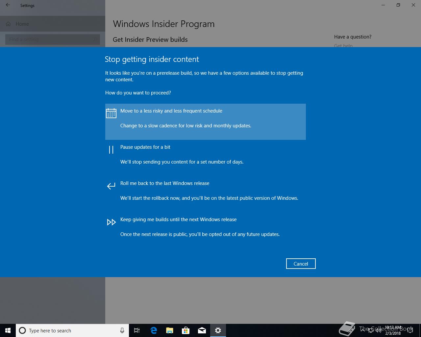This screenshot has height=337, width=421.
Task: Click the Cortana 'Type here to search' box
Action: (x=72, y=330)
